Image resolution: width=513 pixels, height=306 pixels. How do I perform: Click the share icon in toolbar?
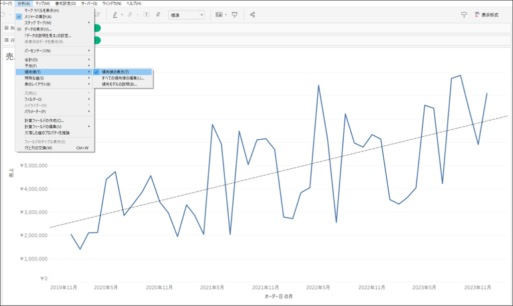tap(252, 15)
